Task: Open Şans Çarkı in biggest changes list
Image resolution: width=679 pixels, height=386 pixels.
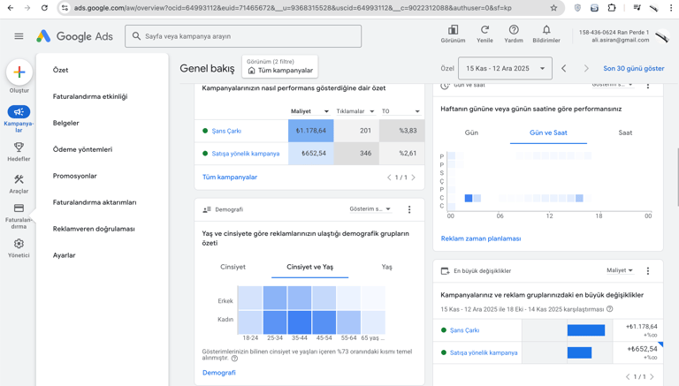Action: [464, 330]
